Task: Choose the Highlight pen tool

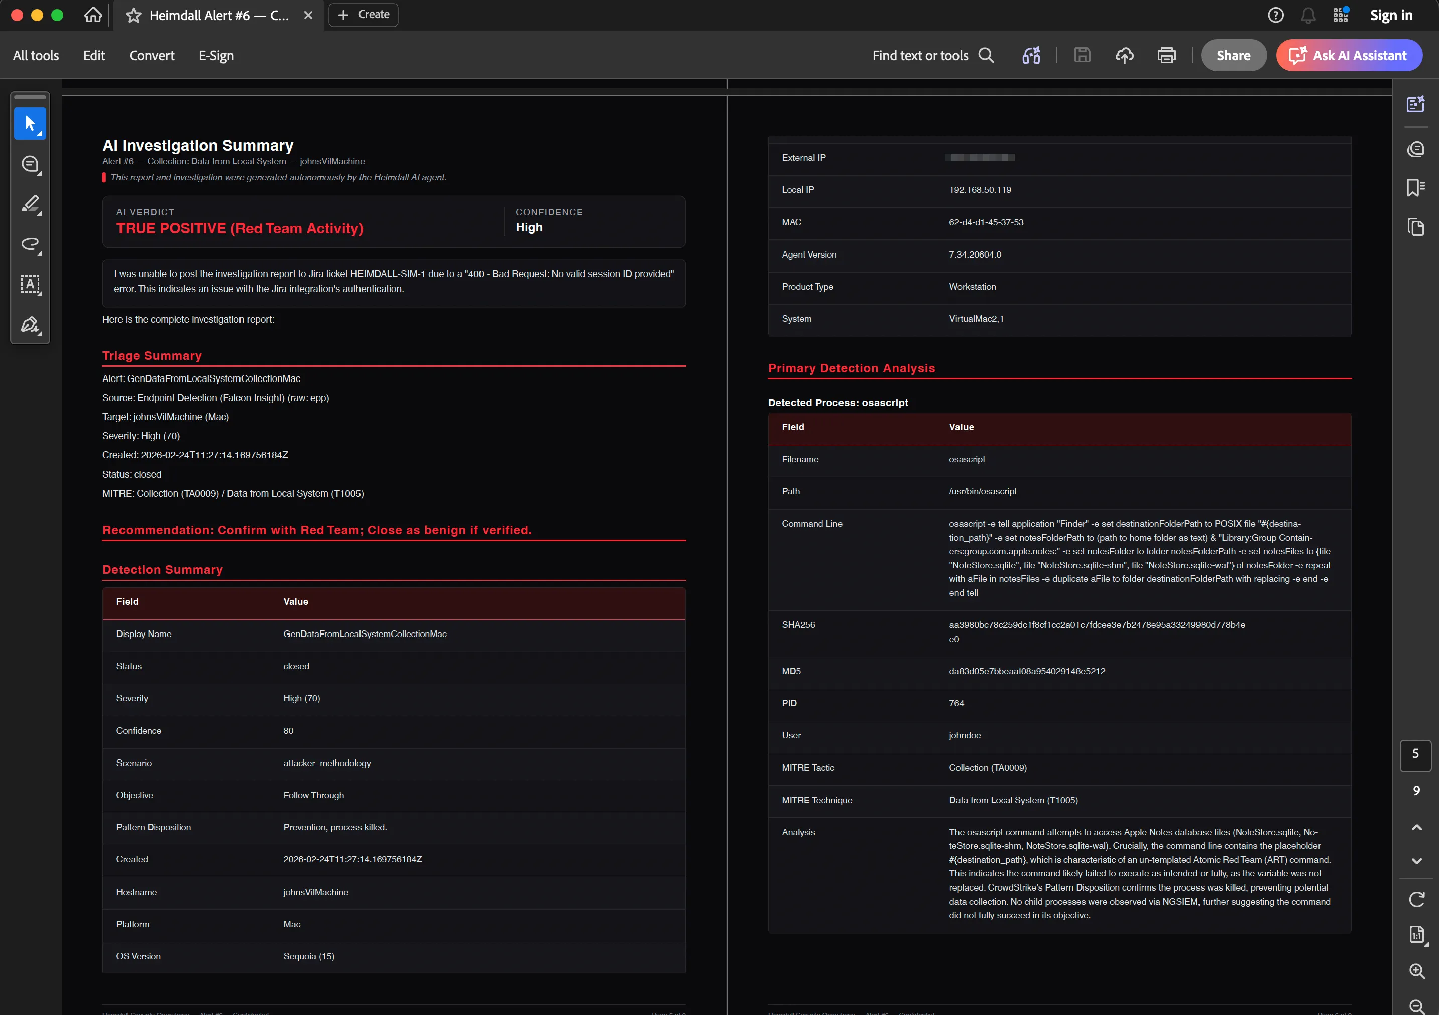Action: click(30, 204)
